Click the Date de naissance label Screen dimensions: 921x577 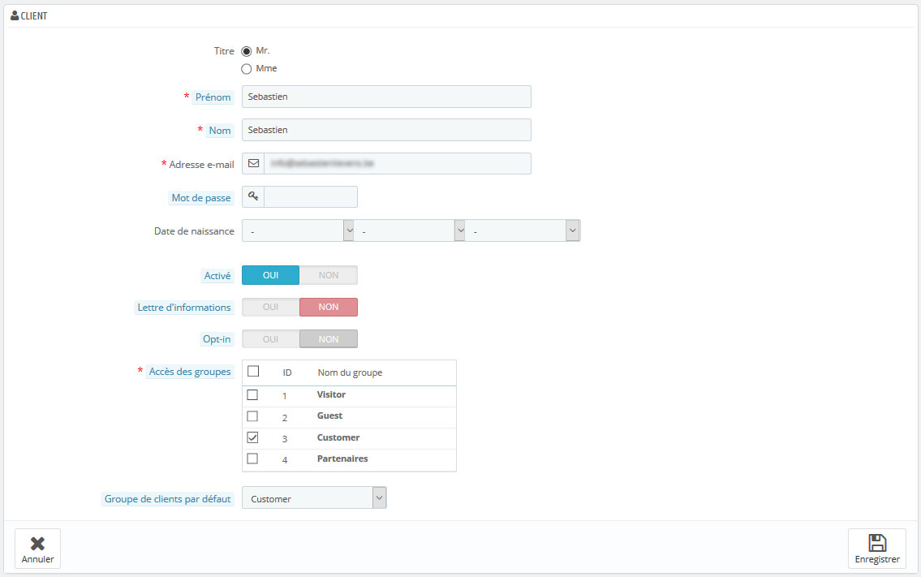(x=194, y=231)
